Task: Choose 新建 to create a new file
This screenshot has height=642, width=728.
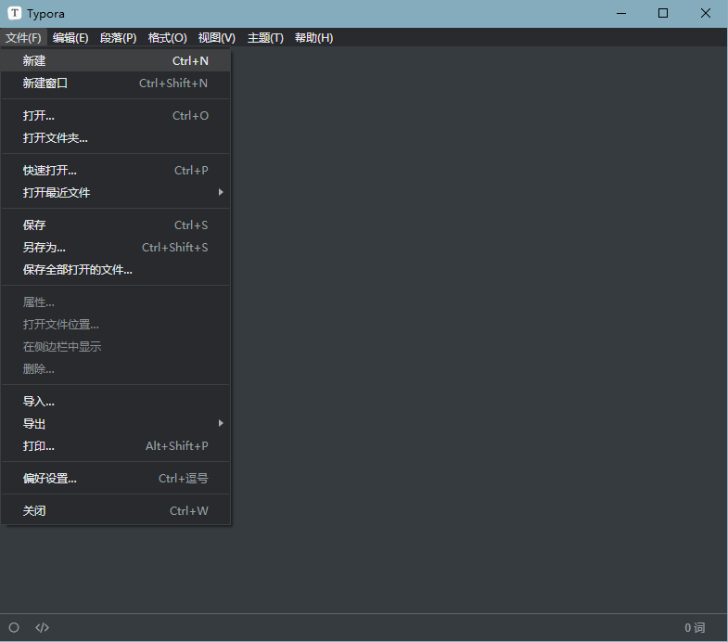Action: pos(116,61)
